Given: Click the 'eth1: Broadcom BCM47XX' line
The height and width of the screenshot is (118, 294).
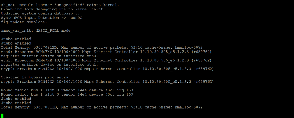Looking at the screenshot, I should pyautogui.click(x=106, y=60).
